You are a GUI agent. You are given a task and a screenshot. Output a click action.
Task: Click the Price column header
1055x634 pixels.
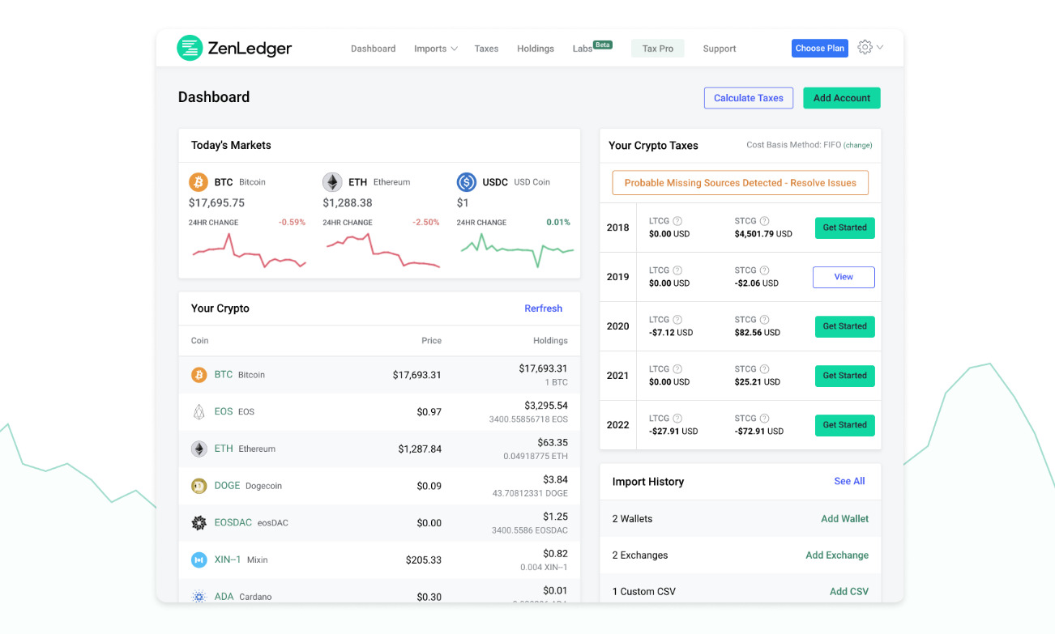[431, 341]
